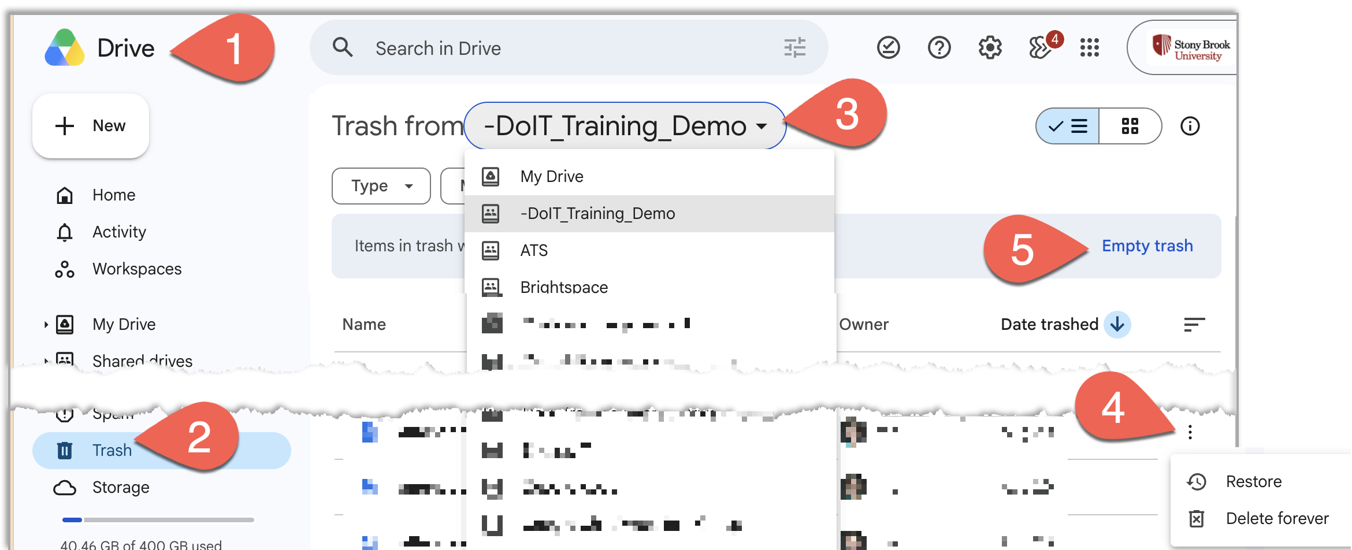The width and height of the screenshot is (1352, 550).
Task: Open the -DoIT_Training_Demo trash source dropdown
Action: [625, 126]
